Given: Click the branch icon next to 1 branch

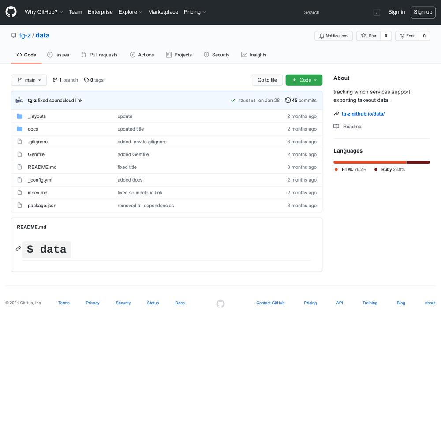Looking at the screenshot, I should click(x=55, y=80).
